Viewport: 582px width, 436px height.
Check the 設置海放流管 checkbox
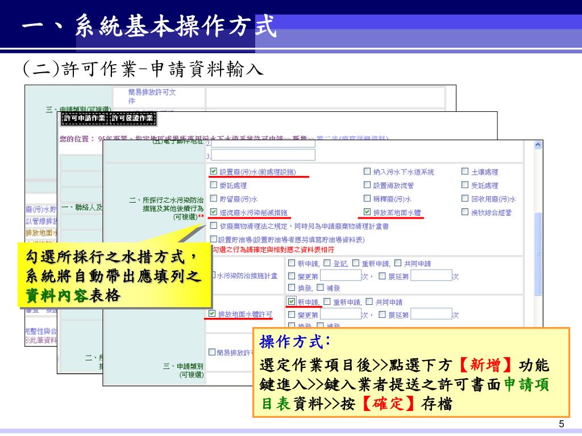point(367,185)
